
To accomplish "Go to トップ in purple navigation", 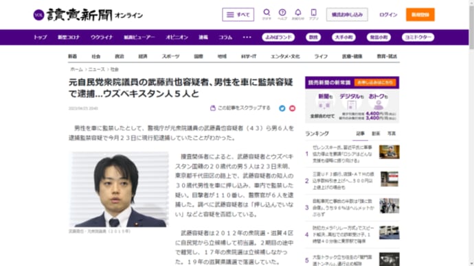I will [41, 37].
